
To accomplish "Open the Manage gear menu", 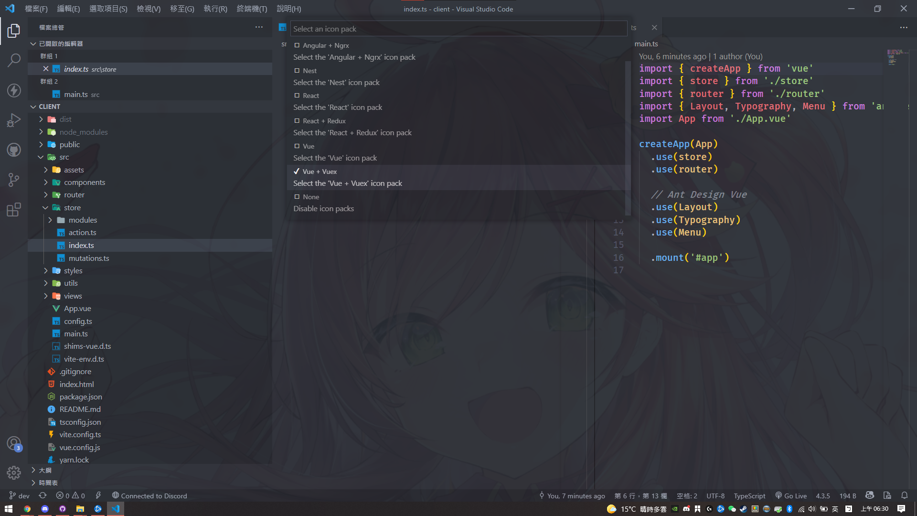I will (x=14, y=473).
